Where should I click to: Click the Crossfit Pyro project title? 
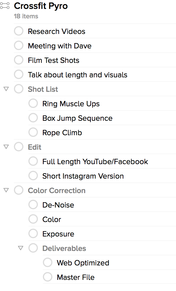click(41, 6)
